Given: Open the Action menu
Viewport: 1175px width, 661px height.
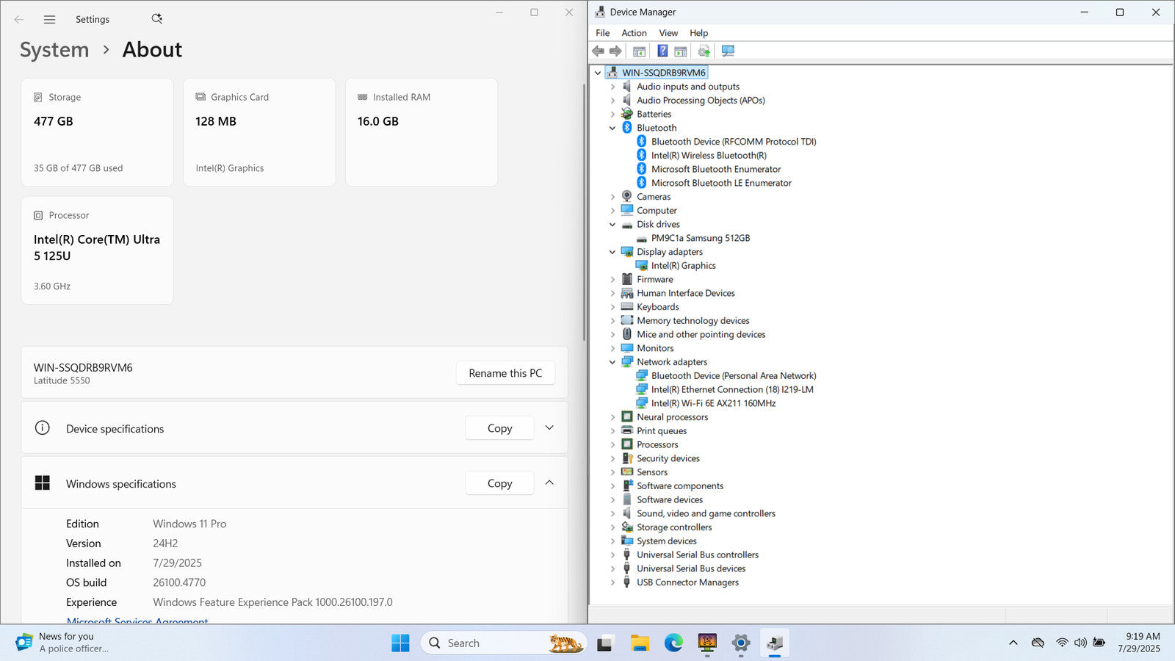Looking at the screenshot, I should point(634,33).
